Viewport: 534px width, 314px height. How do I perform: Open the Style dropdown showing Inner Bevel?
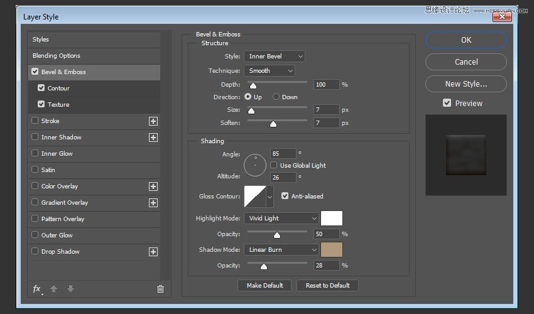[x=274, y=57]
